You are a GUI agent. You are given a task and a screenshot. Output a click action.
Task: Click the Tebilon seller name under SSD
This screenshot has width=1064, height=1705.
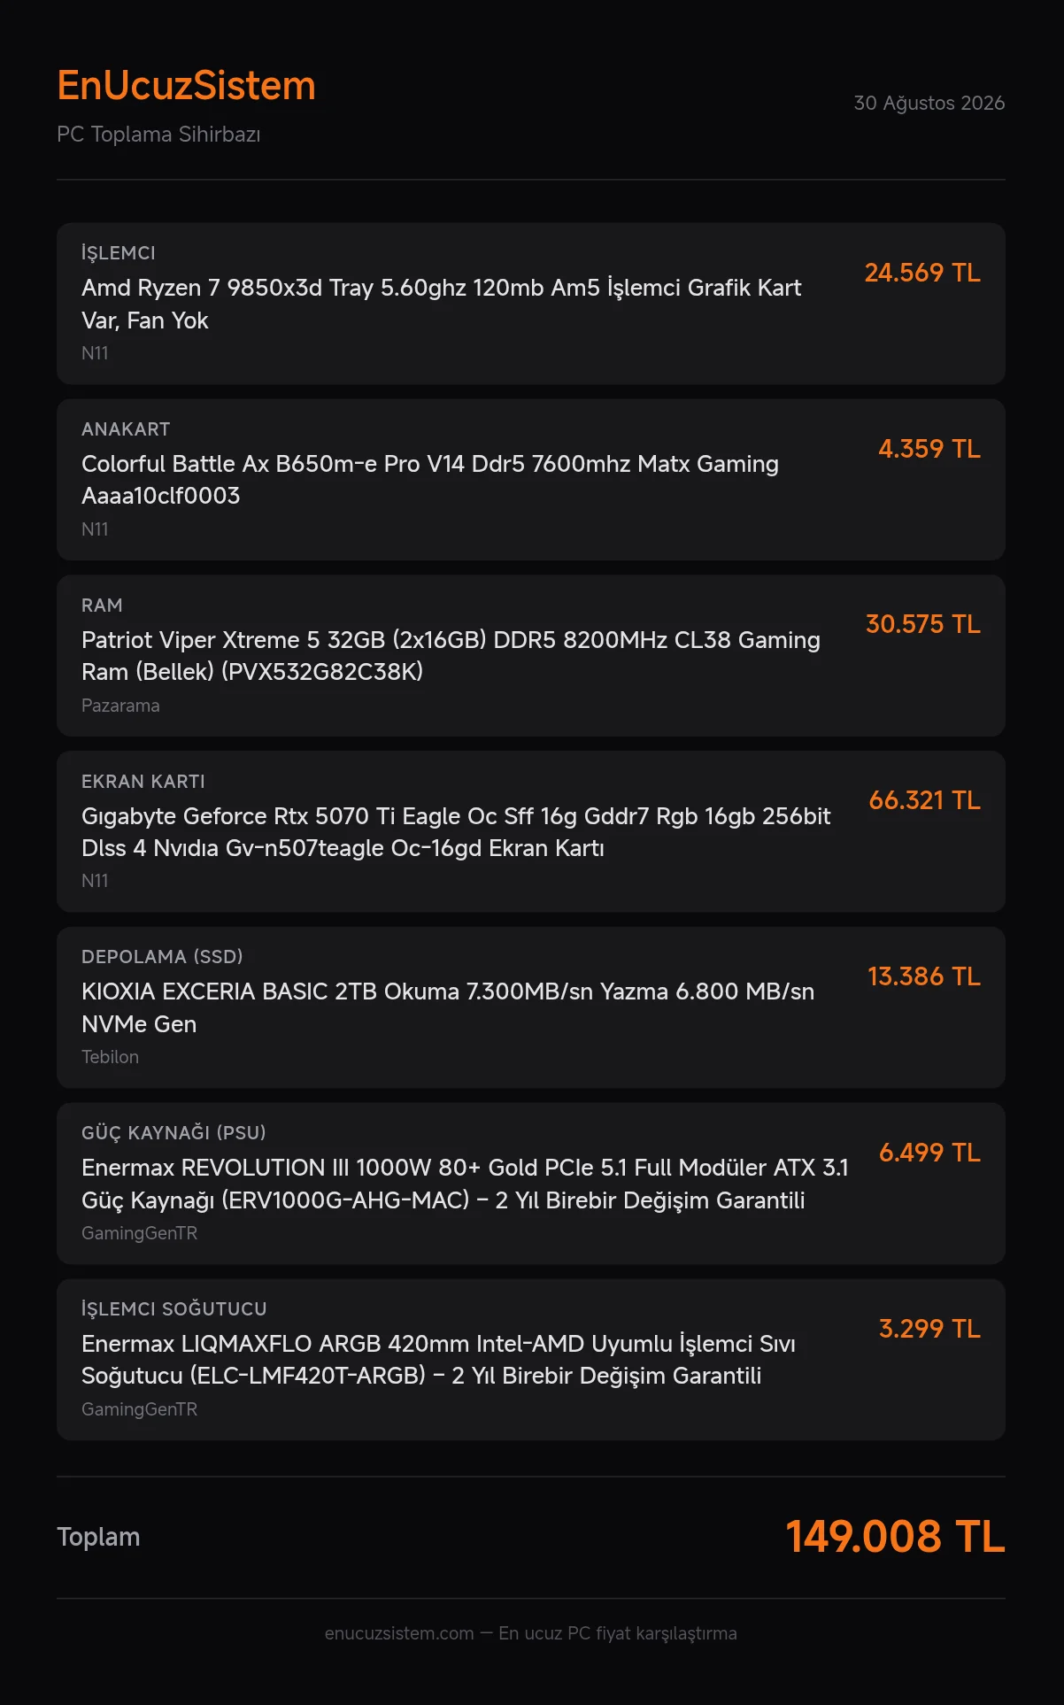pyautogui.click(x=110, y=1057)
